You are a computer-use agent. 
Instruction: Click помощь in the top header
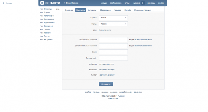pos(151,3)
